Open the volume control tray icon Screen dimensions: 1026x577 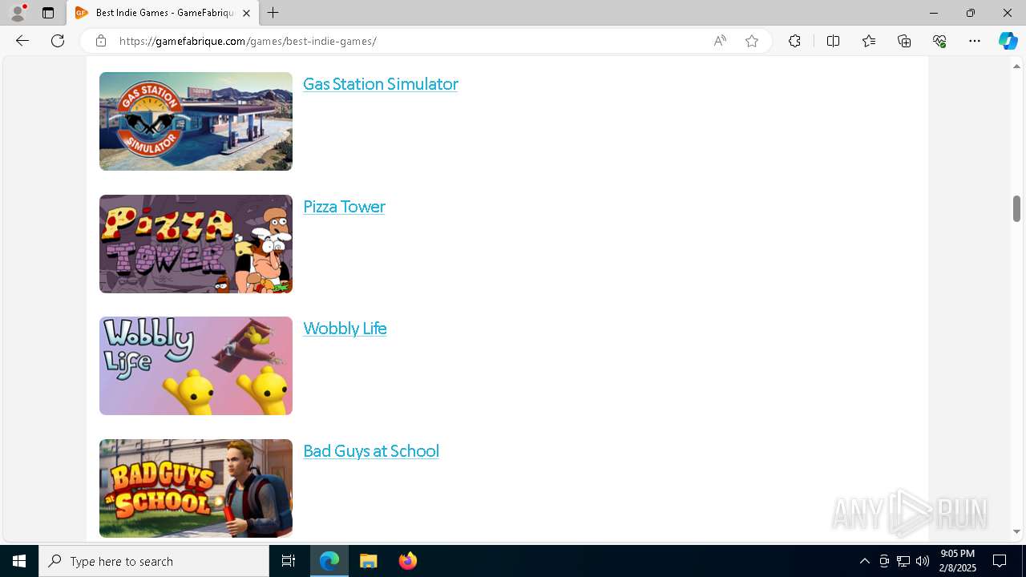[x=923, y=561]
